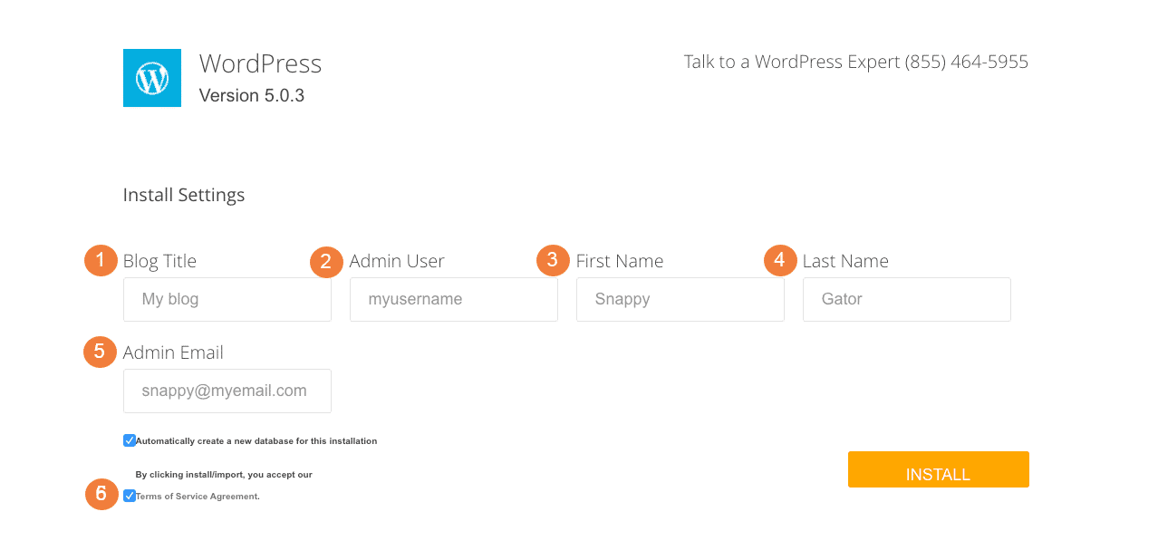
Task: Select the First Name text box
Action: point(680,299)
